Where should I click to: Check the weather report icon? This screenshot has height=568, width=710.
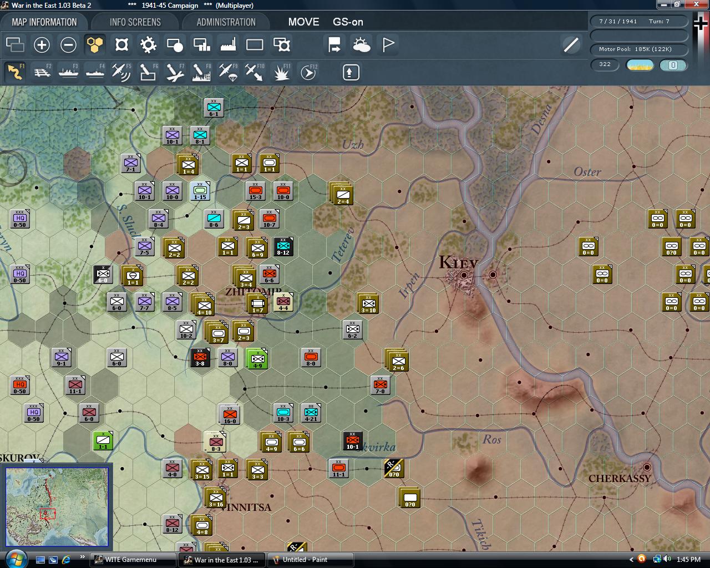361,44
